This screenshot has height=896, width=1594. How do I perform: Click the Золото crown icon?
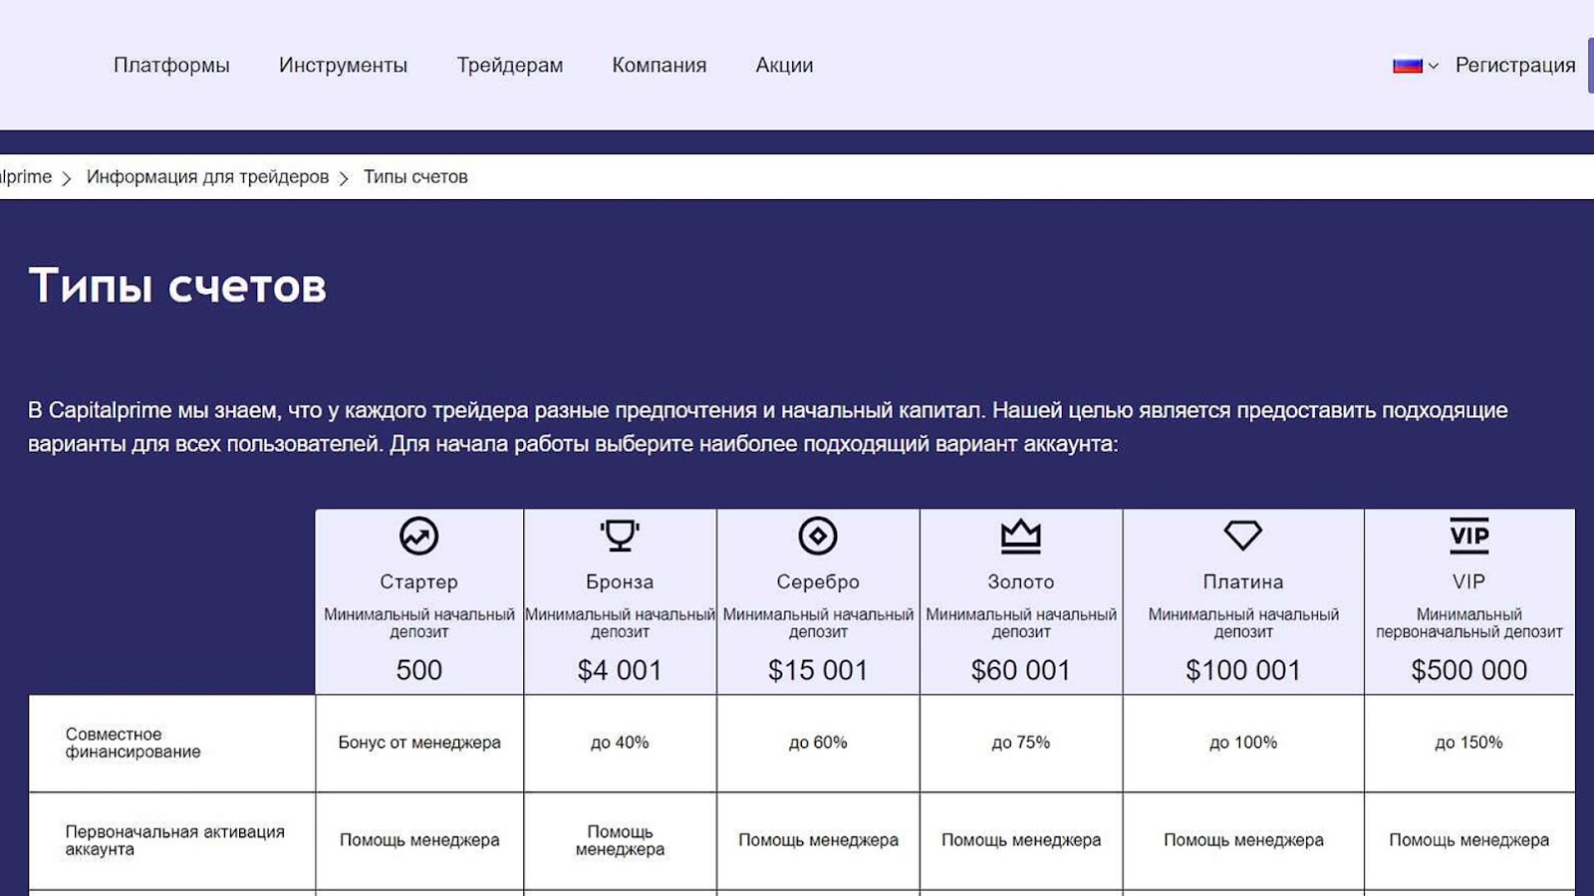click(x=1019, y=537)
